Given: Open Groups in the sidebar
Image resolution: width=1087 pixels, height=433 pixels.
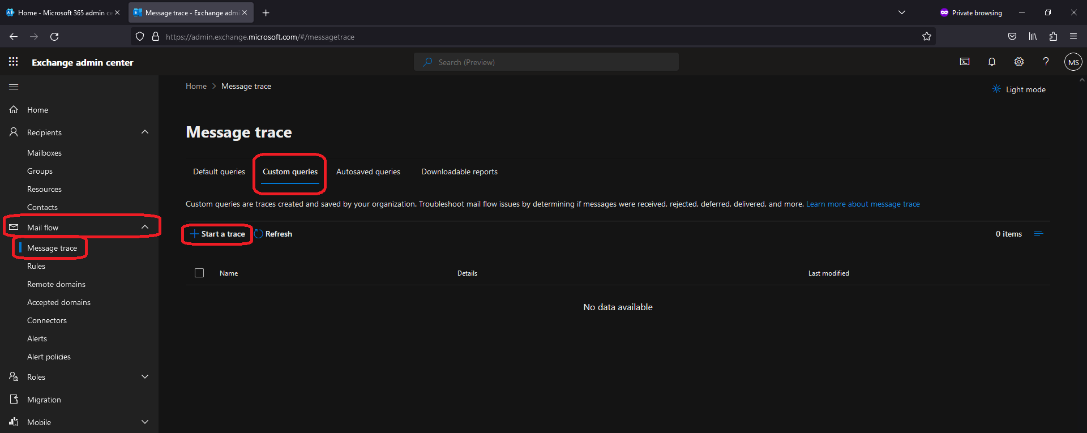Looking at the screenshot, I should pos(40,171).
